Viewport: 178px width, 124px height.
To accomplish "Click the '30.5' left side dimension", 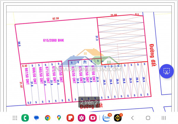I will point(19,44).
